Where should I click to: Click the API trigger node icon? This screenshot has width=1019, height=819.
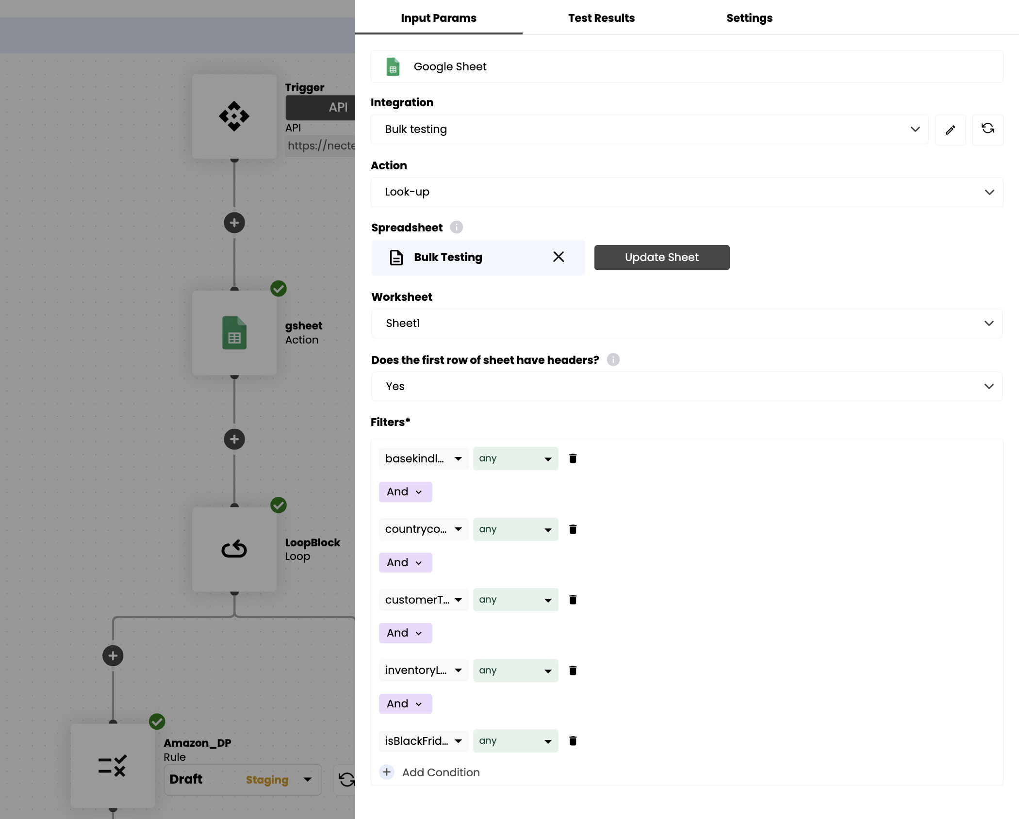pyautogui.click(x=234, y=116)
